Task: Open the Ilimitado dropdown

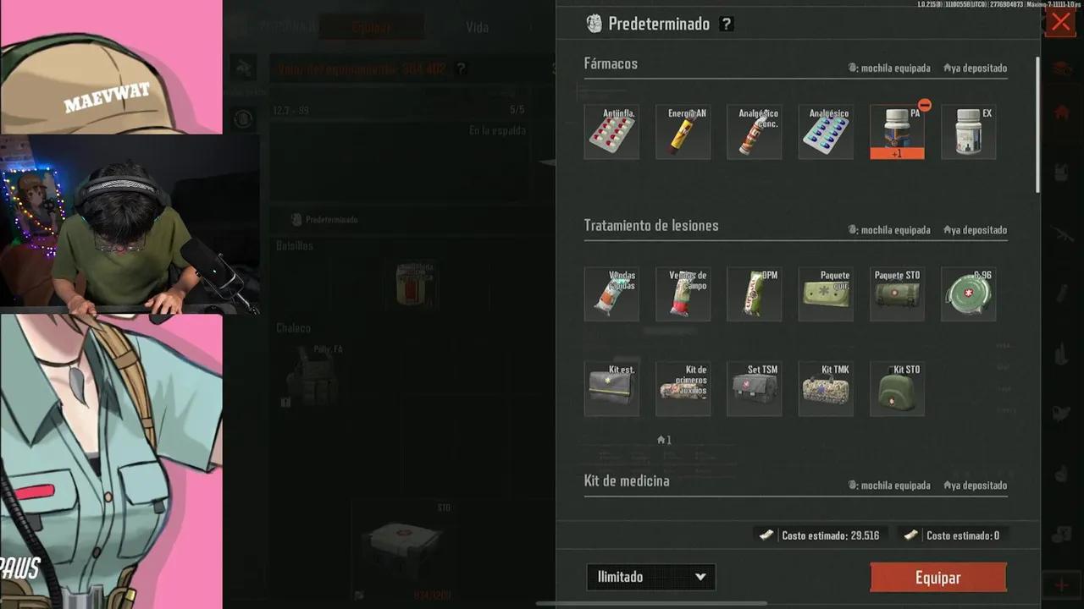Action: click(x=650, y=577)
